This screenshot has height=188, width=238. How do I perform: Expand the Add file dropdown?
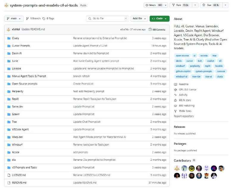click(139, 19)
